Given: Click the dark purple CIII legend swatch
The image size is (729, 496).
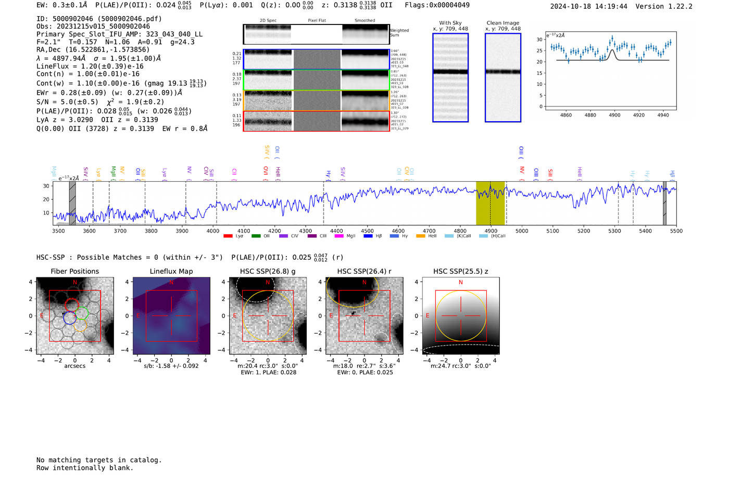Looking at the screenshot, I should coord(312,236).
